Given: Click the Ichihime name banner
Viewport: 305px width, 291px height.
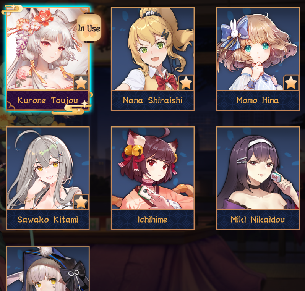Looking at the screenshot, I should tap(153, 220).
